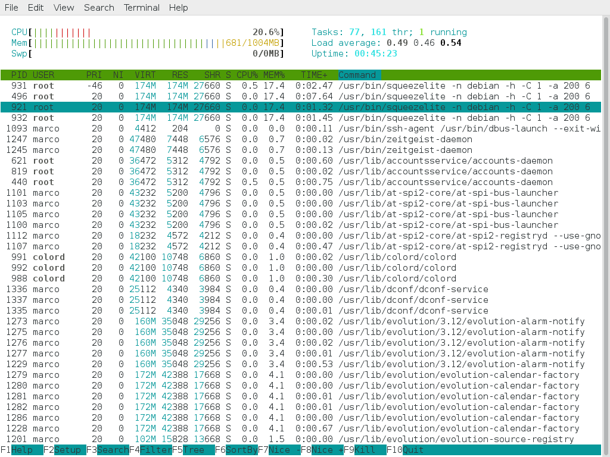The height and width of the screenshot is (457, 610).
Task: Click the F1 Help button in the footer
Action: (x=22, y=450)
